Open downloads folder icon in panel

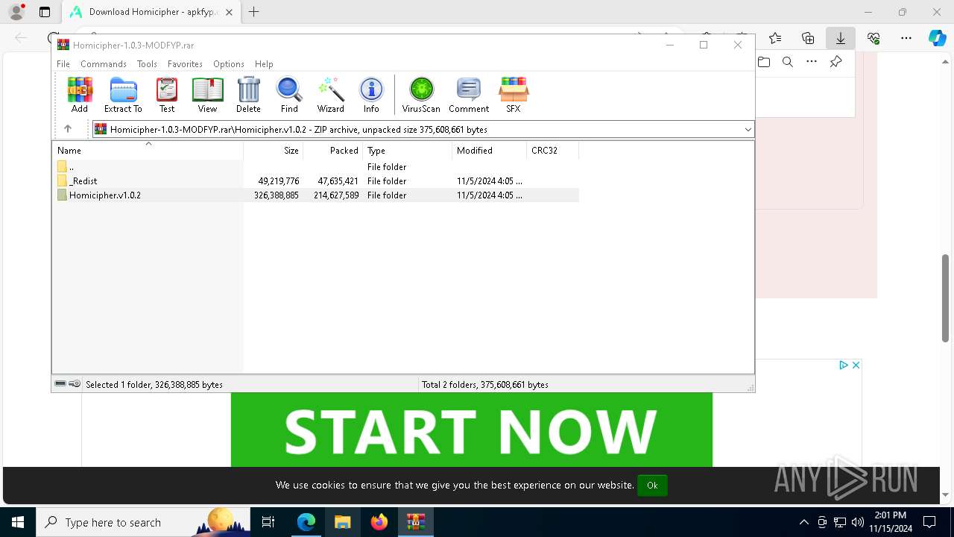click(764, 62)
